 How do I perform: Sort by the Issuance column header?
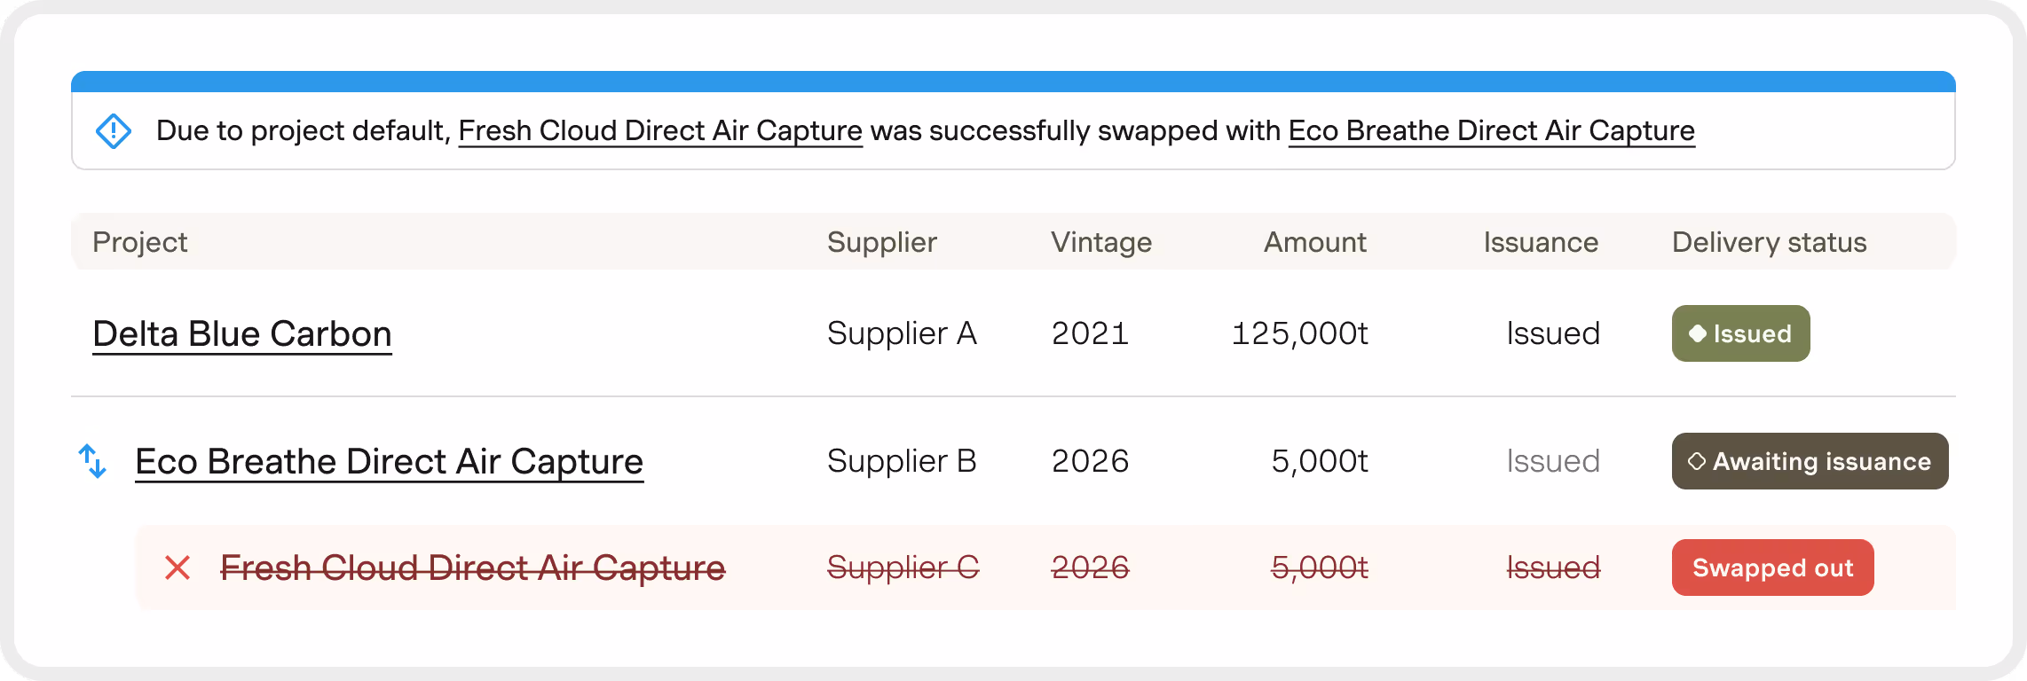[x=1541, y=242]
